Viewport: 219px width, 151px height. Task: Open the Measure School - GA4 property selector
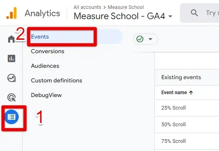[123, 16]
